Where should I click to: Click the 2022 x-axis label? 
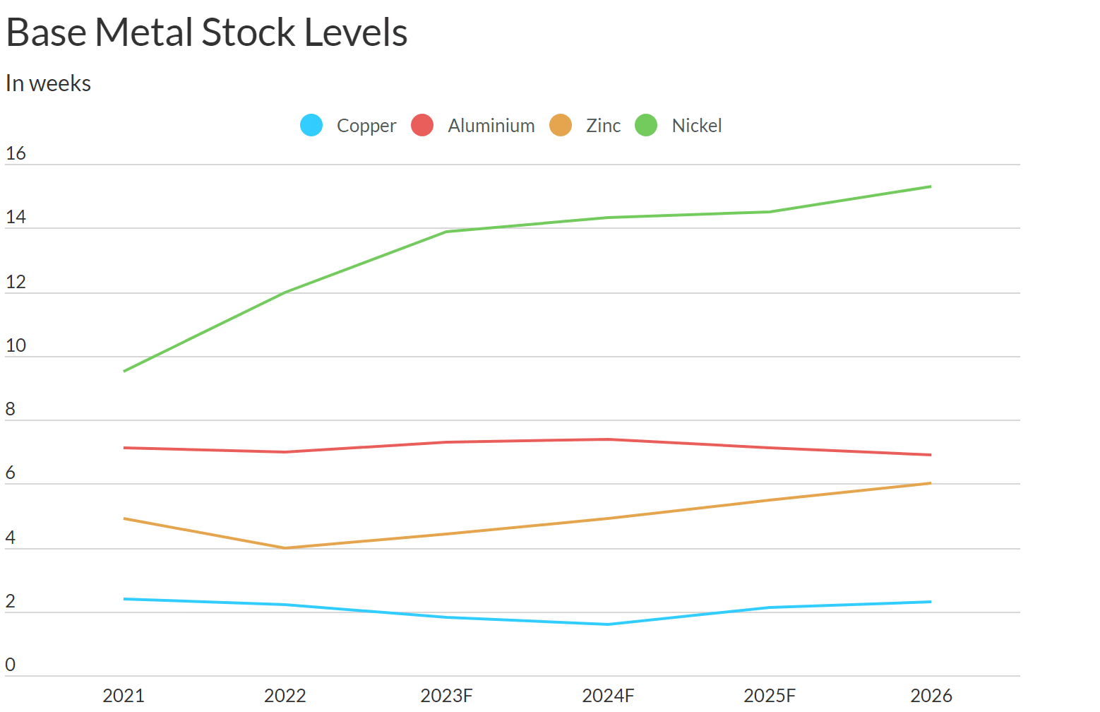tap(285, 696)
